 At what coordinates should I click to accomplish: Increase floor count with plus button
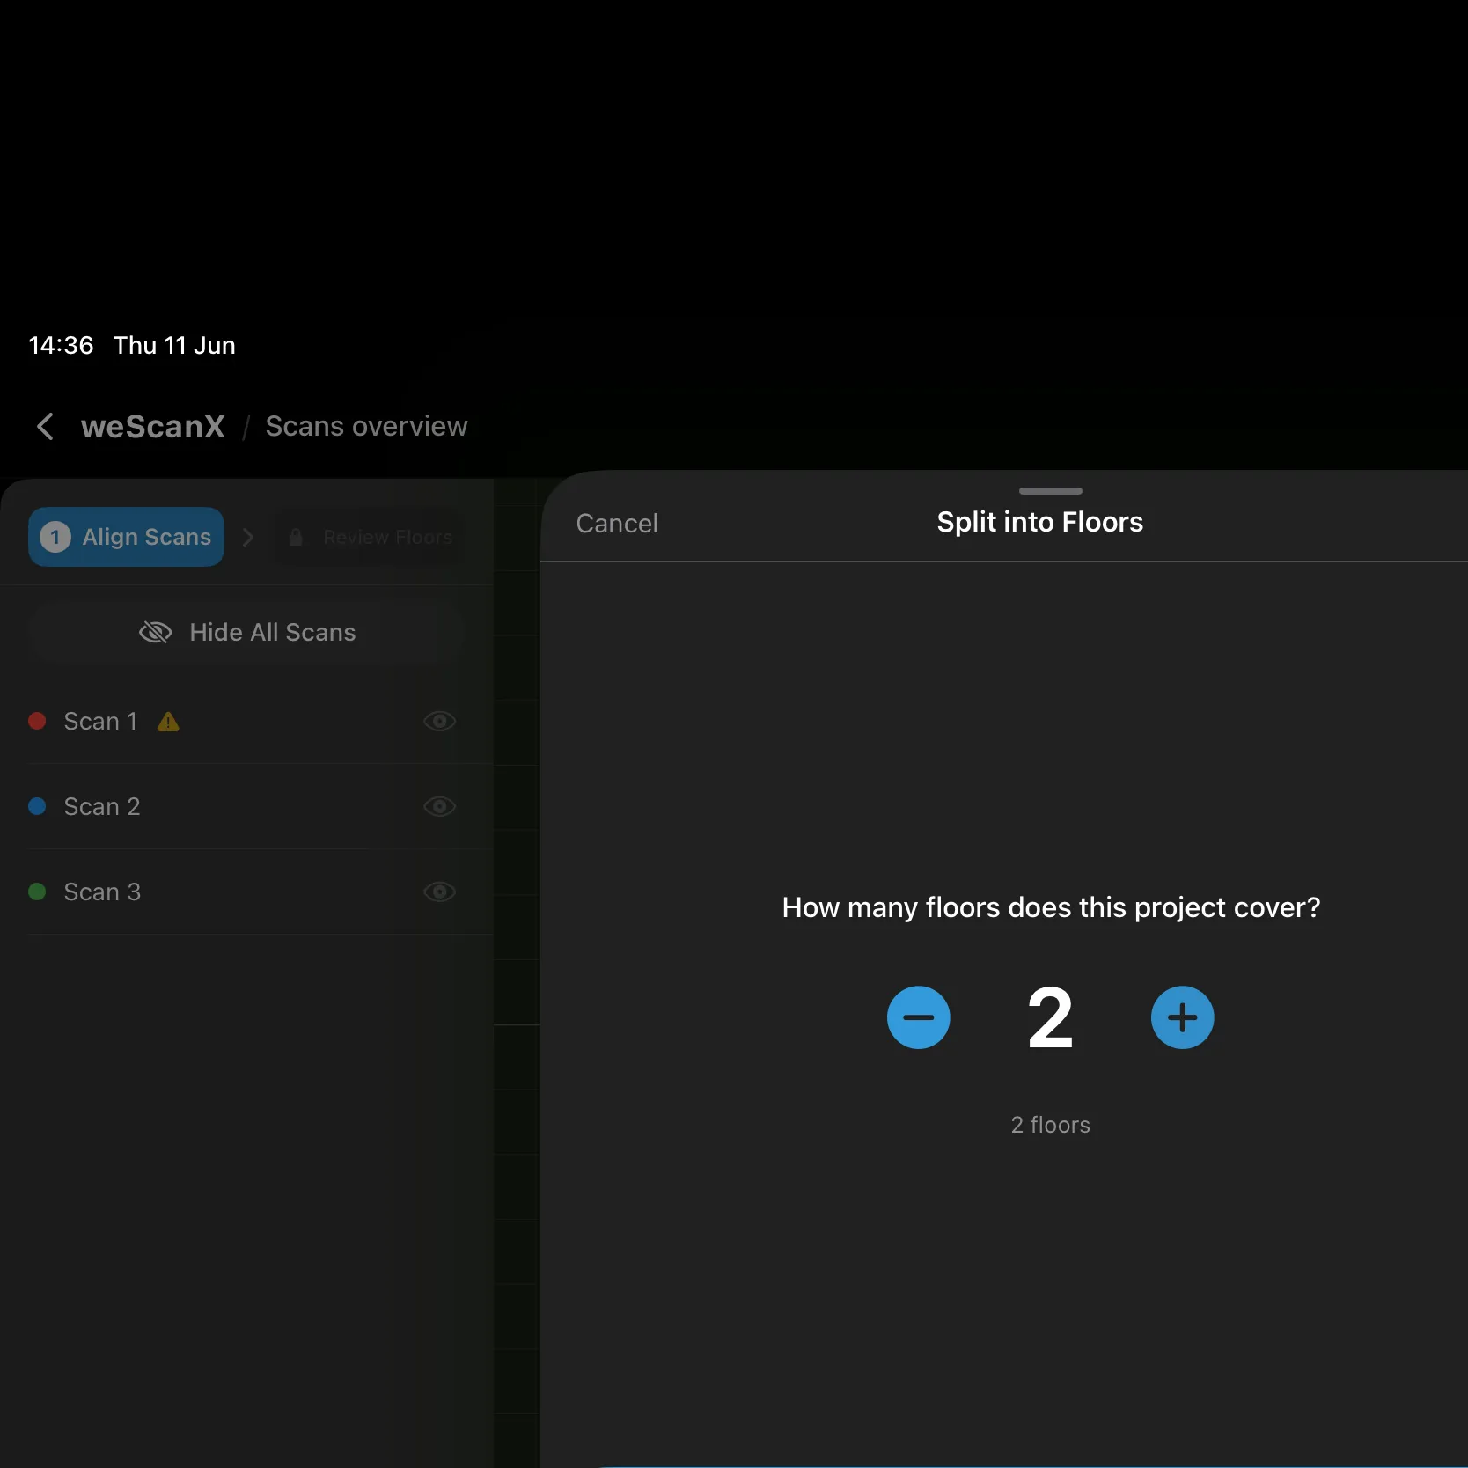tap(1182, 1017)
